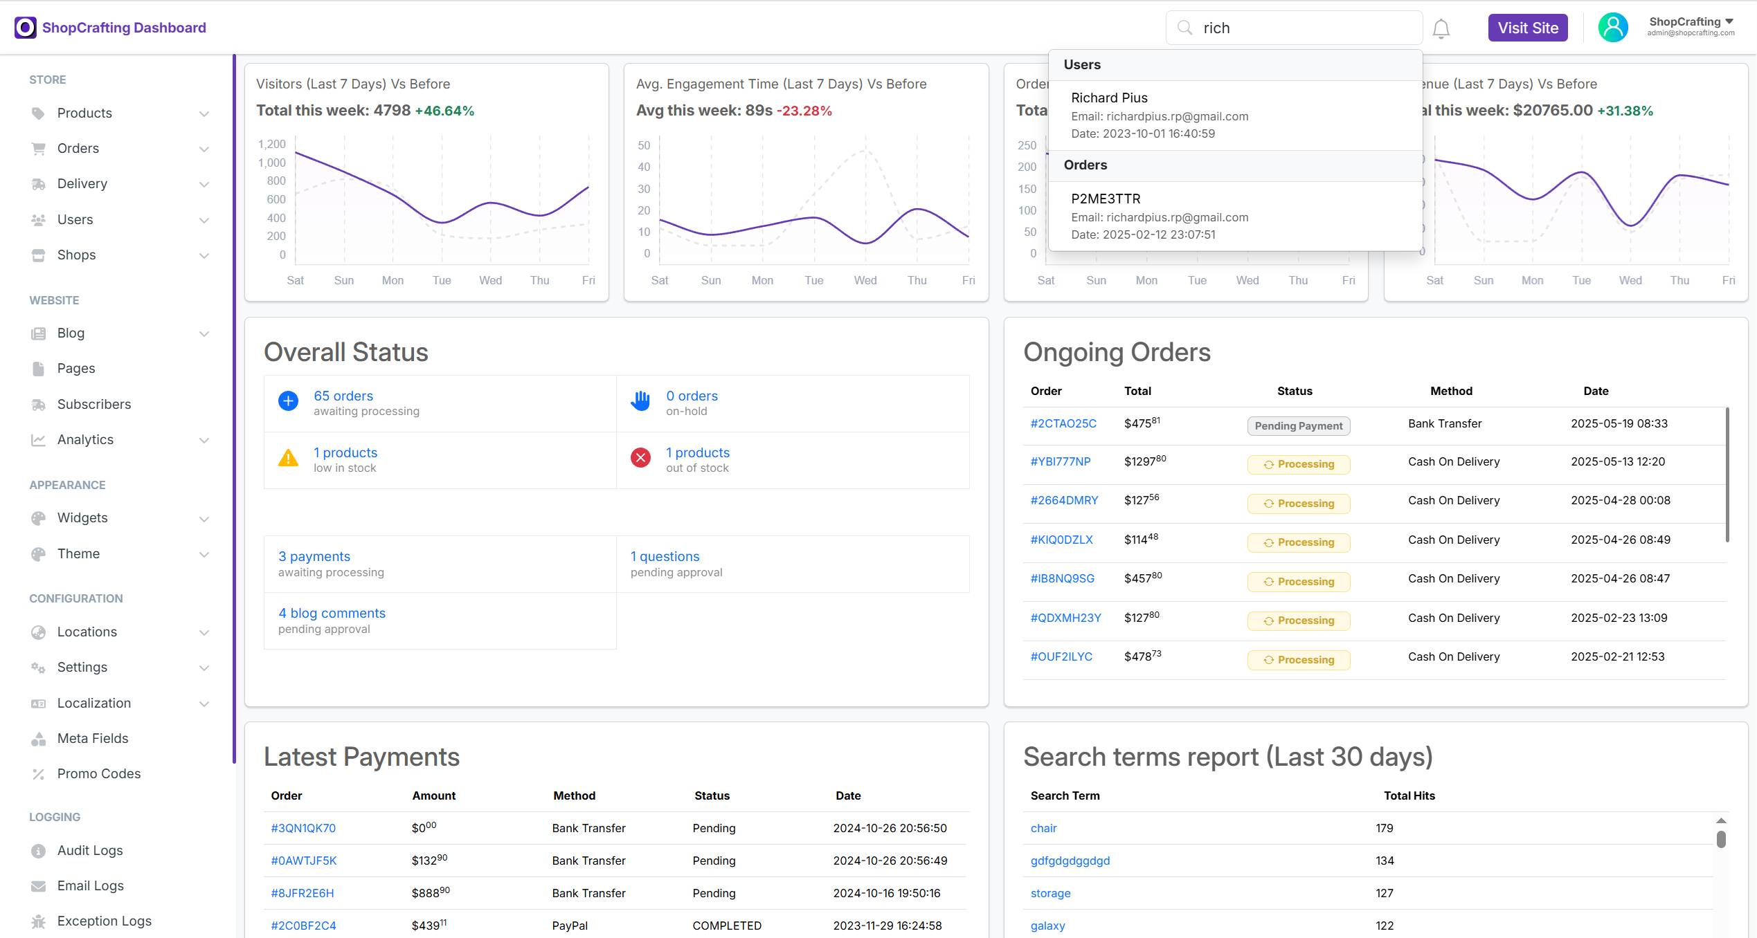
Task: Click the blue plus awaiting-processing icon
Action: point(288,401)
